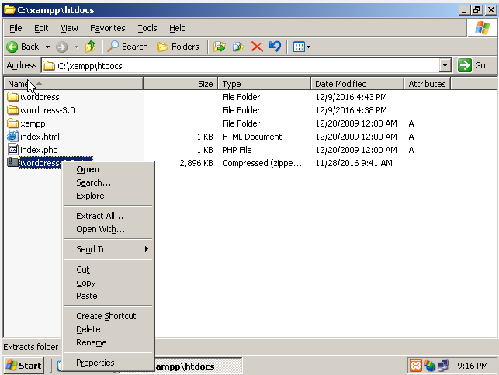Viewport: 499px width, 375px height.
Task: Click the XAMPP tray icon
Action: pos(416,366)
